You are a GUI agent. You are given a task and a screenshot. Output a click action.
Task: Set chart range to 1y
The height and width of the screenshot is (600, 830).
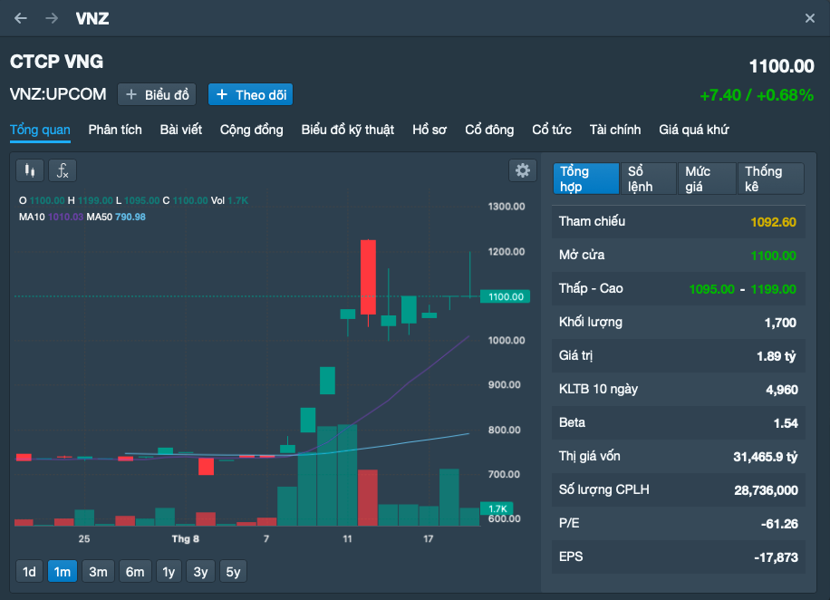coord(169,571)
